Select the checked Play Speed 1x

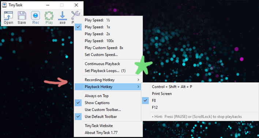(108, 27)
